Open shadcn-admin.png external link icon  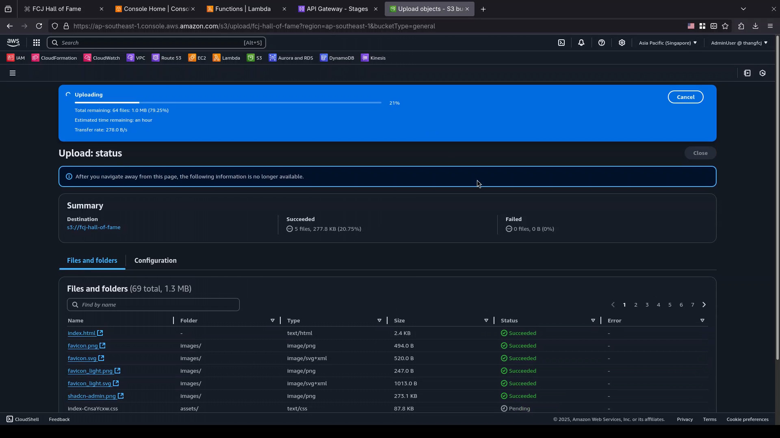(121, 396)
